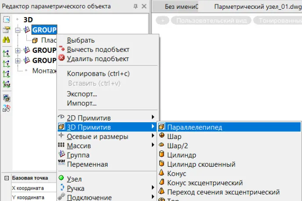Click the XYZ axes icon in sidebar
Viewport: 302px width, 201px height.
point(7,84)
